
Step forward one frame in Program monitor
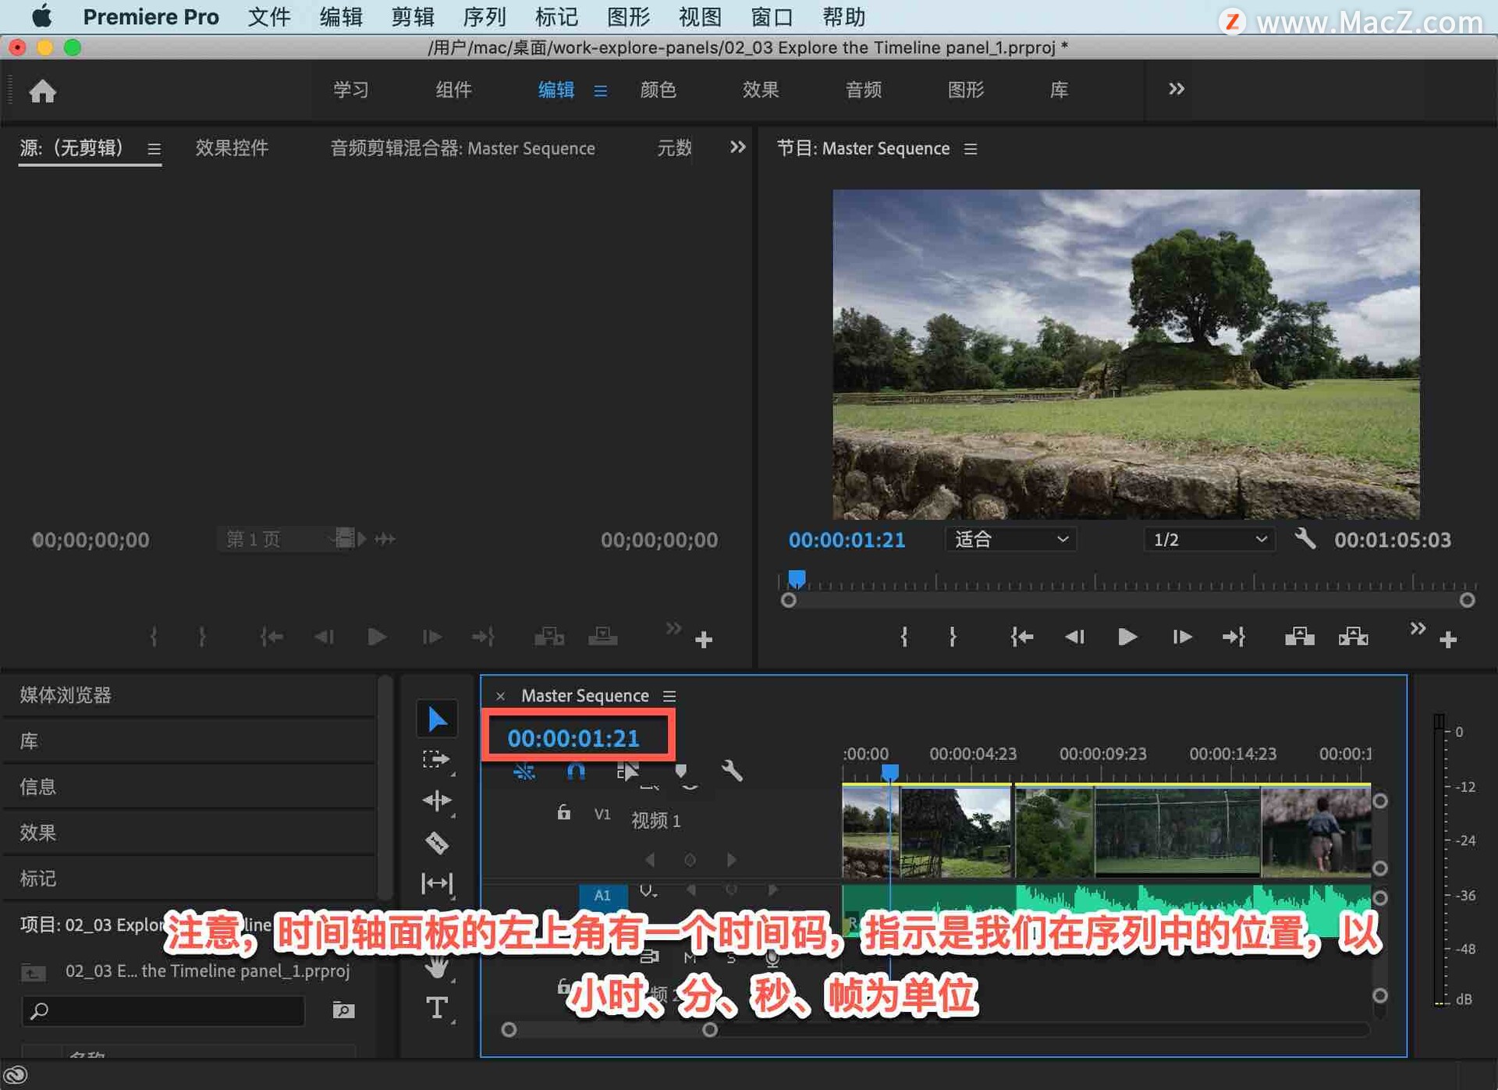[x=1181, y=637]
